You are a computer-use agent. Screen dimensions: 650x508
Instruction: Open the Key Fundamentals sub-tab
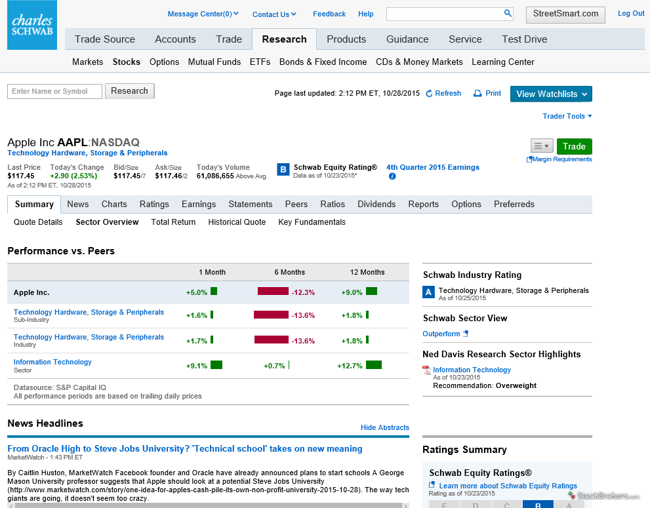tap(312, 222)
